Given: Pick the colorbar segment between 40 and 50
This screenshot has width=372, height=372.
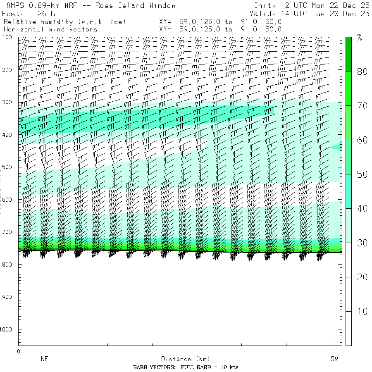Looking at the screenshot, I should 348,191.
